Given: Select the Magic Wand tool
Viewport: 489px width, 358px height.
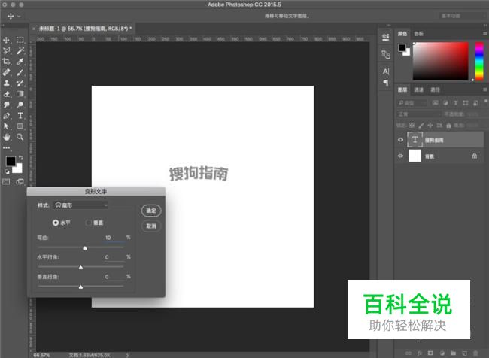Looking at the screenshot, I should click(20, 50).
